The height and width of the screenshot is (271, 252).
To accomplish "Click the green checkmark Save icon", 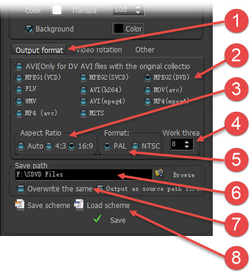I will click(x=97, y=220).
